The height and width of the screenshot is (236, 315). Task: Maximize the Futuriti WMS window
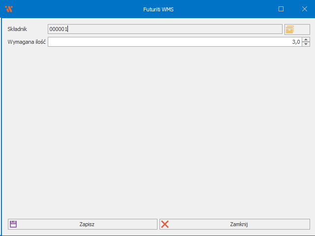[x=281, y=9]
